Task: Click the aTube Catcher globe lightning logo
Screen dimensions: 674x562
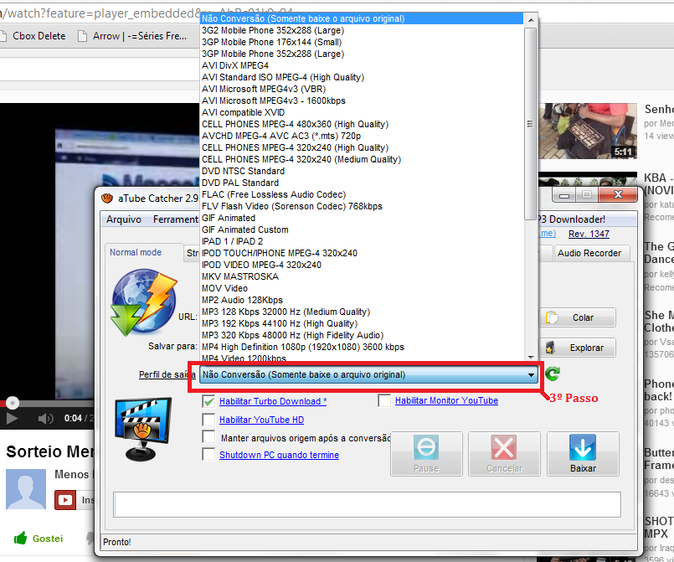Action: [143, 302]
